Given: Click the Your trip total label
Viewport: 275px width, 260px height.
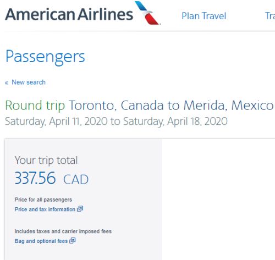Looking at the screenshot, I should pos(46,161).
